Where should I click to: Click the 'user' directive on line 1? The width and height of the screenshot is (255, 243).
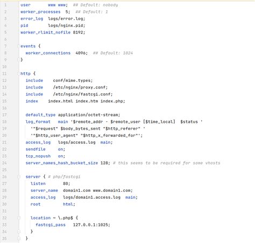click(25, 5)
